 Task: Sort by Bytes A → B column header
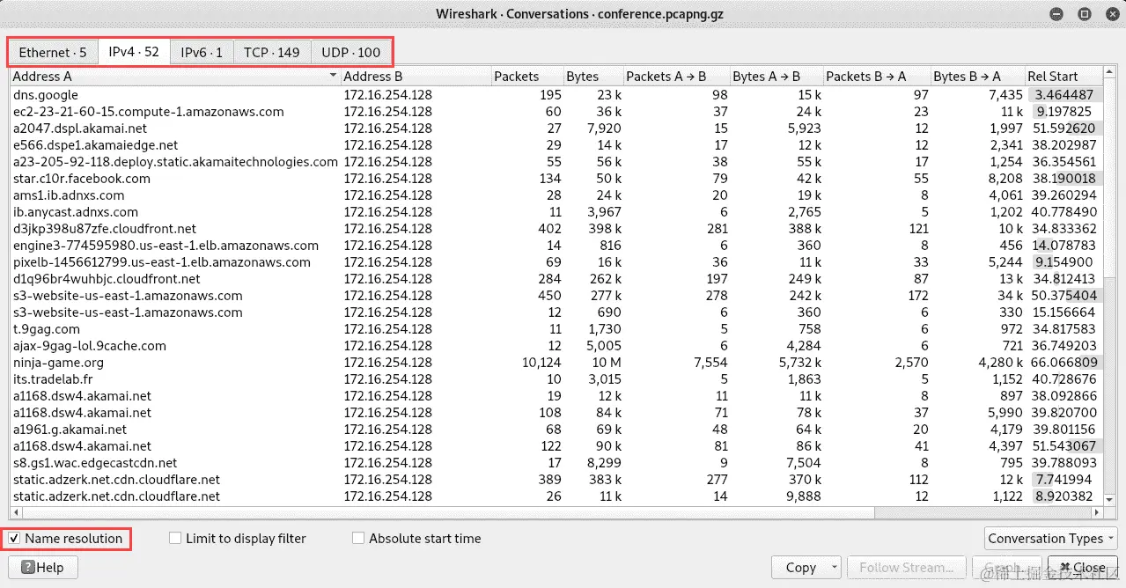pyautogui.click(x=776, y=77)
